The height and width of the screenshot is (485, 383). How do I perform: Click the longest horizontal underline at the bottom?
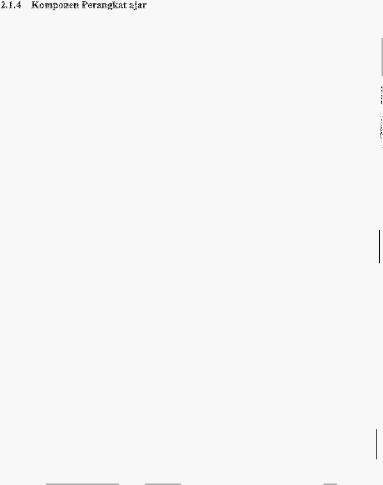pyautogui.click(x=82, y=484)
